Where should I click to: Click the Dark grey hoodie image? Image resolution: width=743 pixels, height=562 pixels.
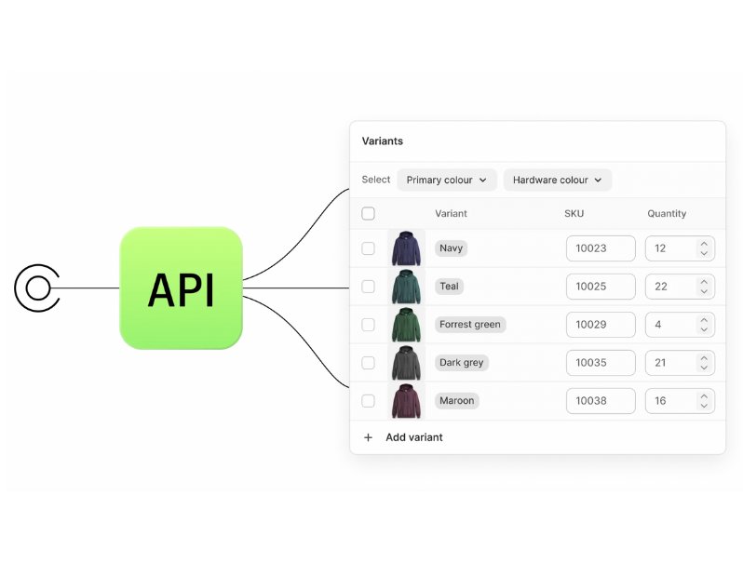[x=406, y=363]
